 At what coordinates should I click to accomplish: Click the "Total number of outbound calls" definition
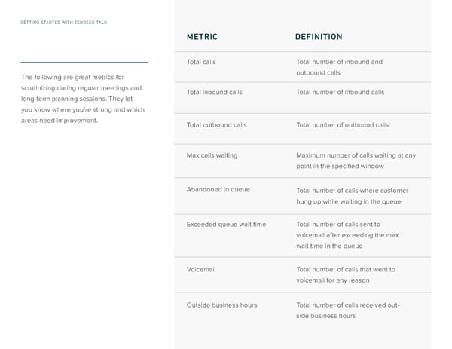click(x=342, y=124)
